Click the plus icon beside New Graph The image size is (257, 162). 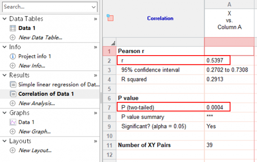pos(12,132)
